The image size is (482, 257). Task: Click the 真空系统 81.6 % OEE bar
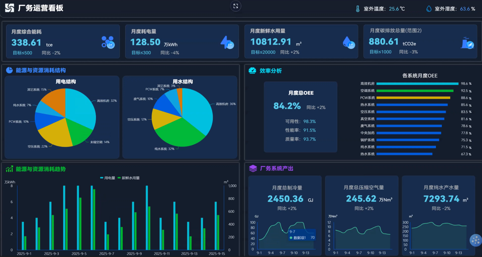[x=410, y=119]
